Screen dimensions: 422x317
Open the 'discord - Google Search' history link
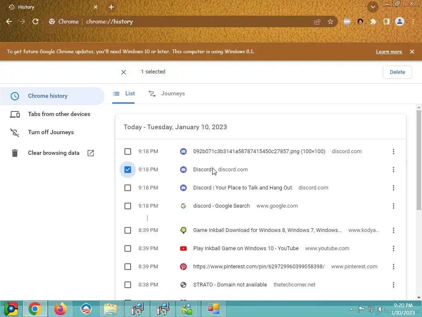[221, 206]
